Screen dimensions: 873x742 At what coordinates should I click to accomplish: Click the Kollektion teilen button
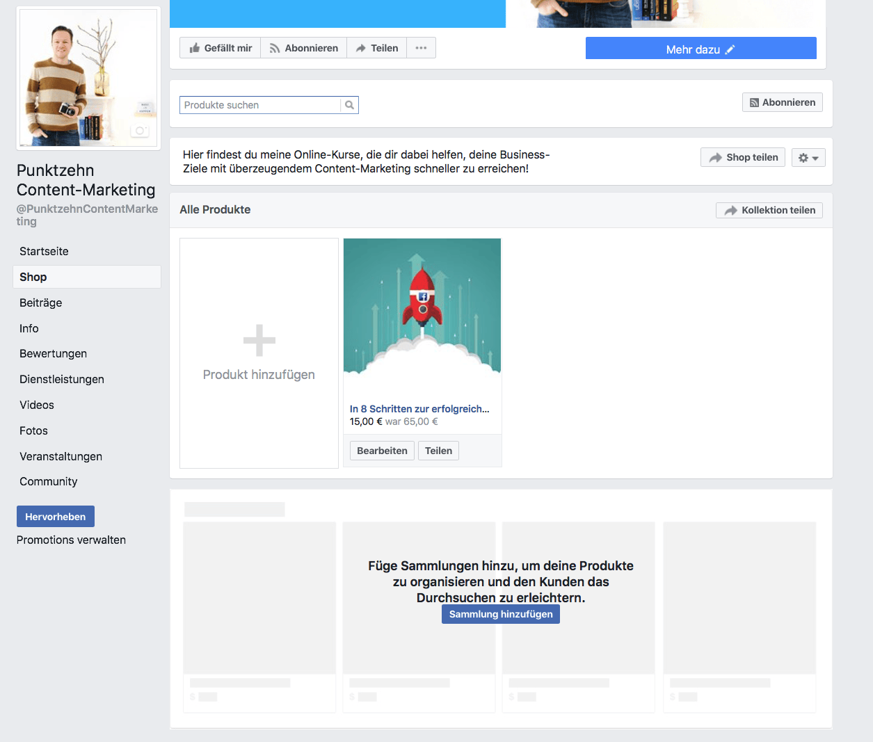coord(769,210)
